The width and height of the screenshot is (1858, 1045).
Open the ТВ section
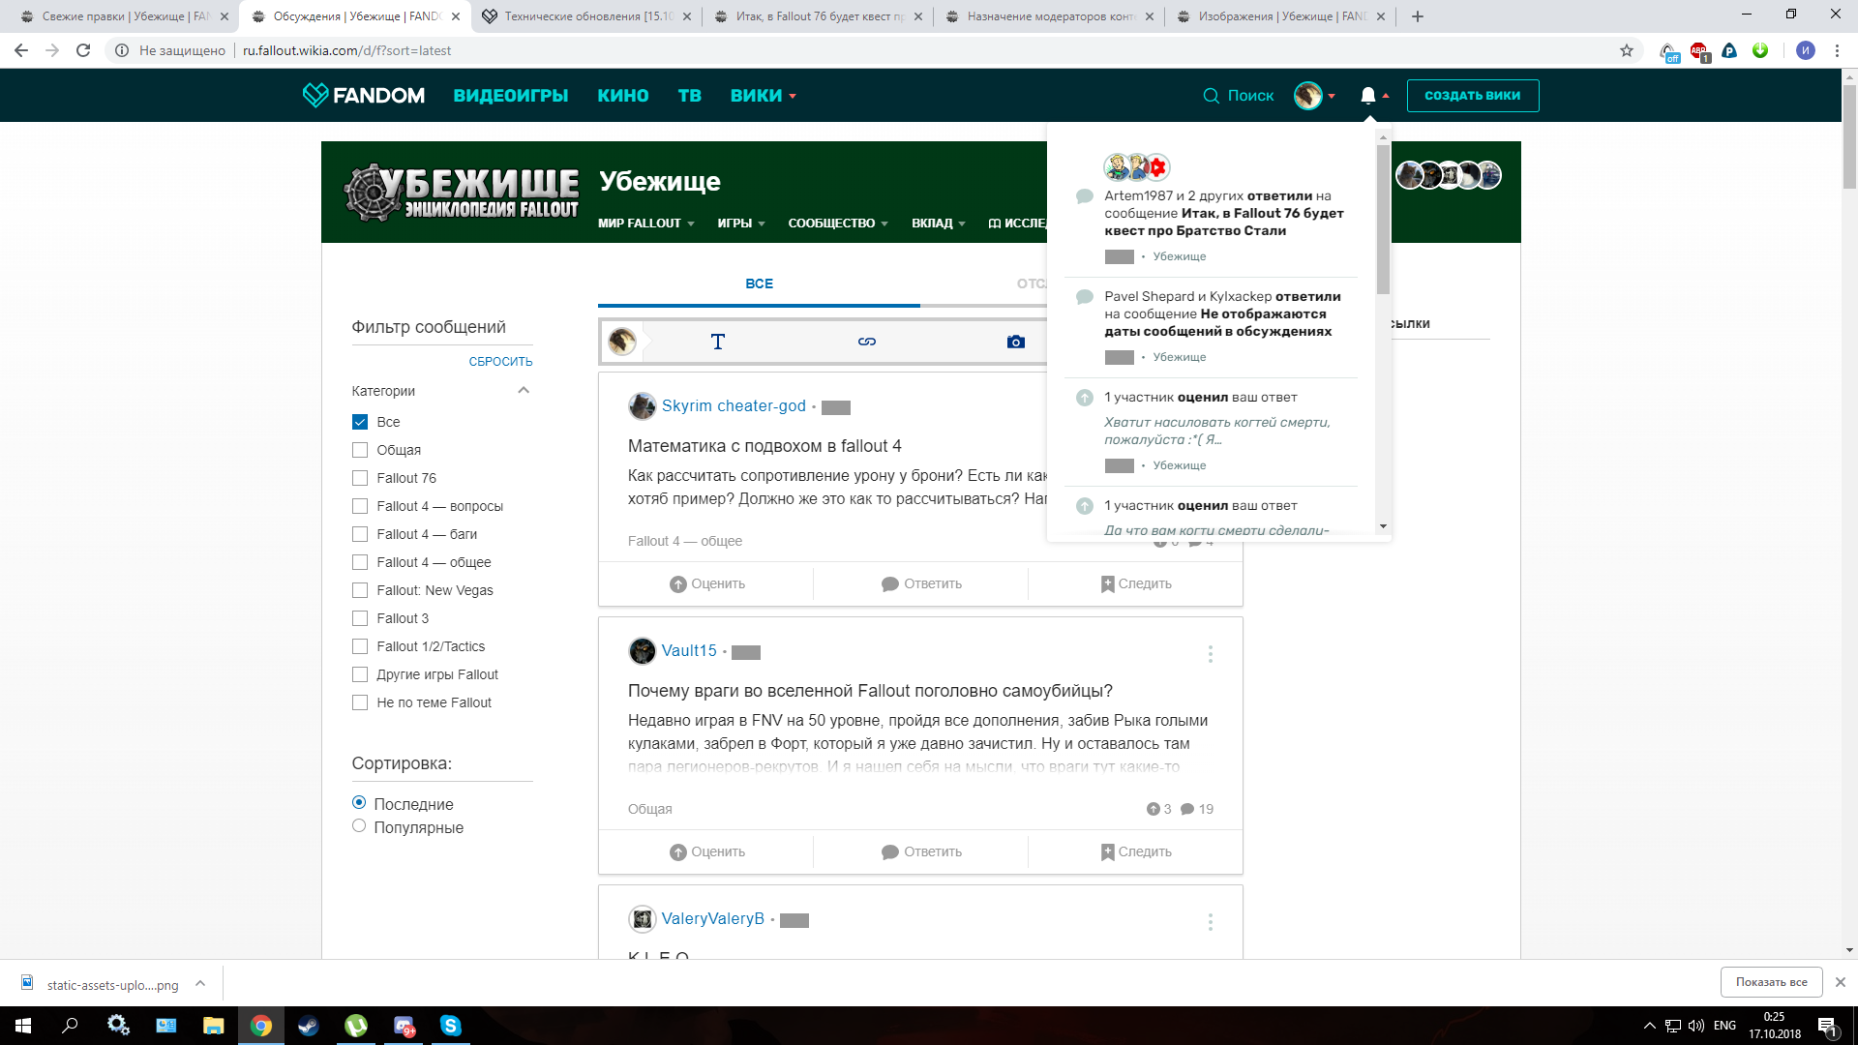pos(689,96)
